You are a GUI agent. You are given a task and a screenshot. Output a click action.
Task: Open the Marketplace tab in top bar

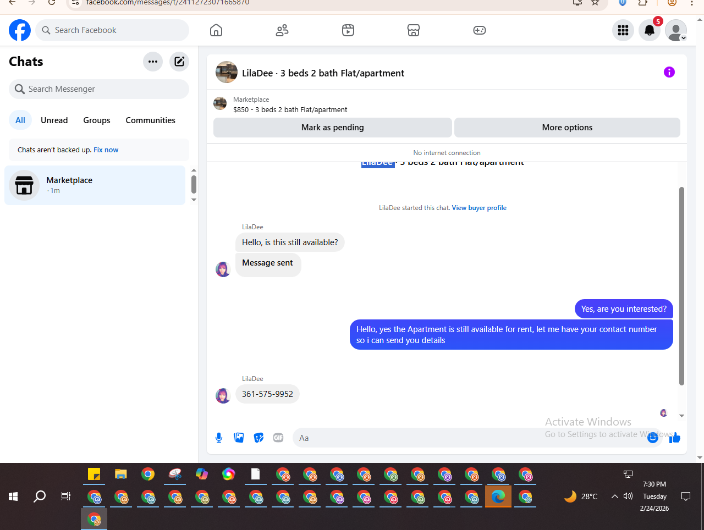[414, 30]
